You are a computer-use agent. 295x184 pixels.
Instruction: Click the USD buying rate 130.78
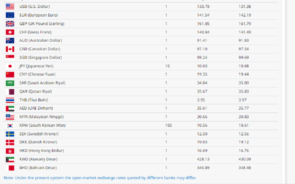click(x=203, y=6)
